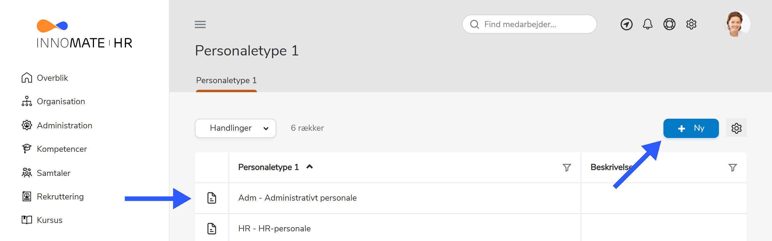Open the Handlinger dropdown
The image size is (772, 241).
pos(236,128)
